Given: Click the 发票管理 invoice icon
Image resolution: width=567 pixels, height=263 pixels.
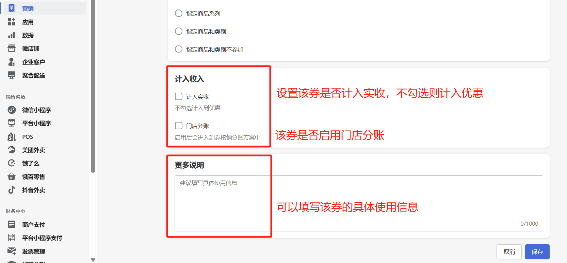Looking at the screenshot, I should click(x=12, y=251).
